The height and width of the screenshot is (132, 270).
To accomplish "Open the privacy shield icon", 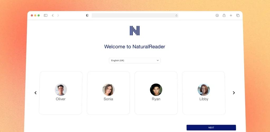I will coord(87,16).
